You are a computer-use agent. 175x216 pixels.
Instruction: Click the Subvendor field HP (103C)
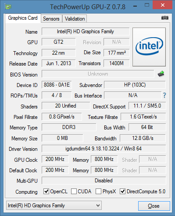tap(135, 85)
